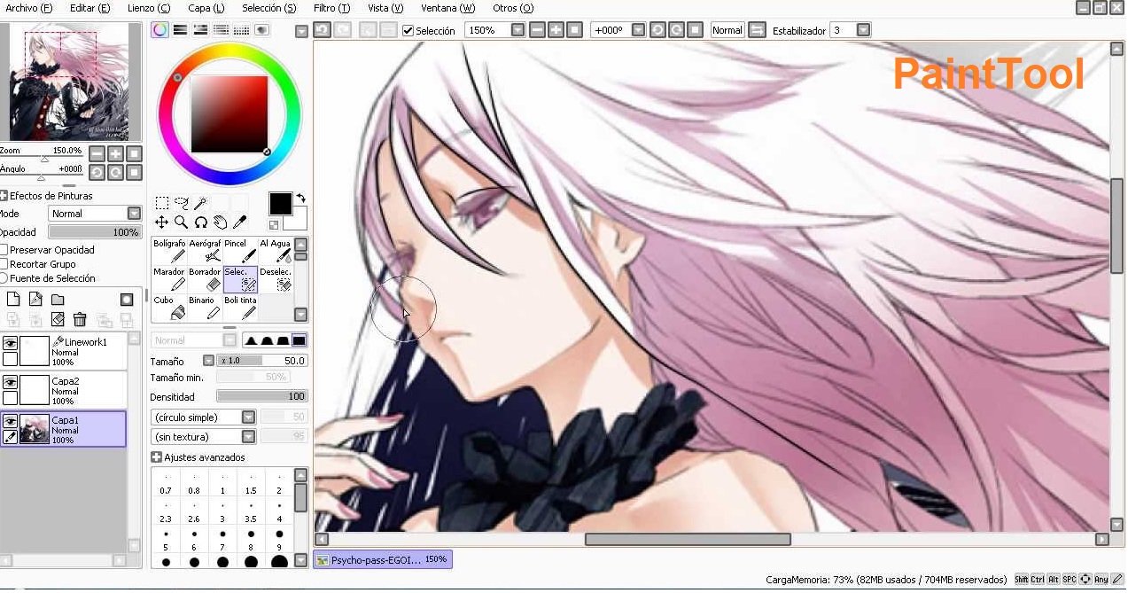The image size is (1128, 593).
Task: Click the black foreground color swatch
Action: point(280,204)
